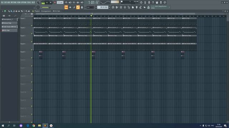Open the VIEW menu

(19, 2)
